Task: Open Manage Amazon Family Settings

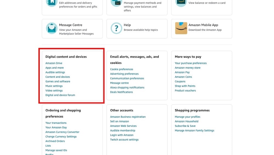Action: 195,130
